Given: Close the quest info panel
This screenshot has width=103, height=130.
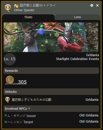Looking at the screenshot, I should [97, 5].
